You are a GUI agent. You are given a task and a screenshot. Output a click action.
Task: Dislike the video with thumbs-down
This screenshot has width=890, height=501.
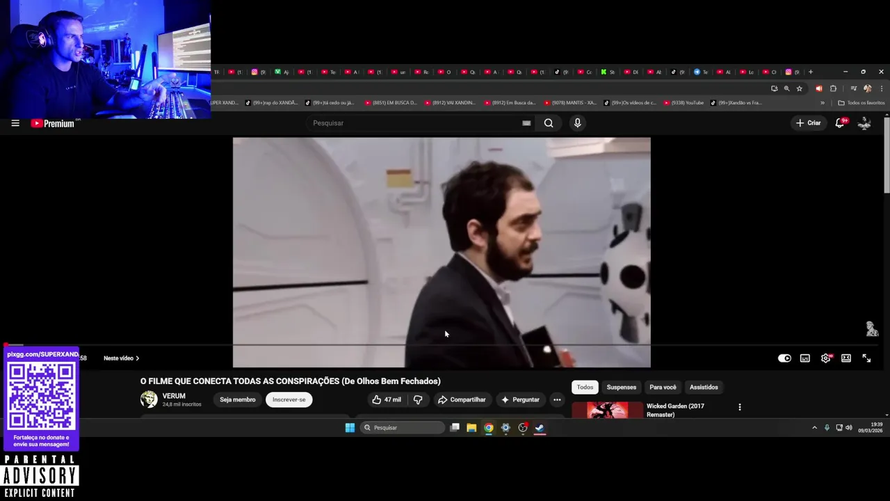[x=418, y=399]
